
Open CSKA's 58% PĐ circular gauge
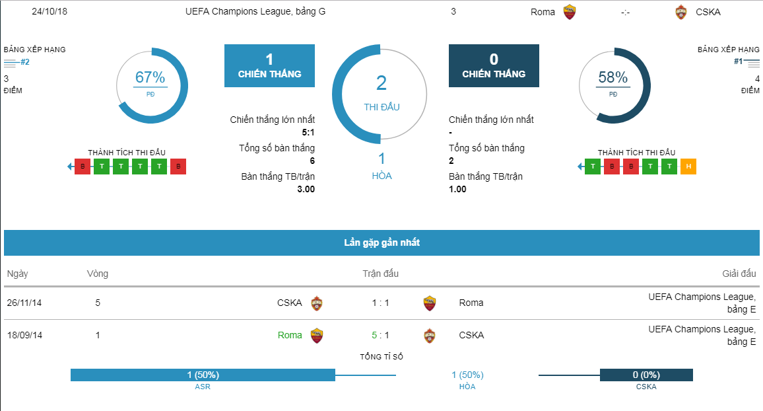click(614, 86)
